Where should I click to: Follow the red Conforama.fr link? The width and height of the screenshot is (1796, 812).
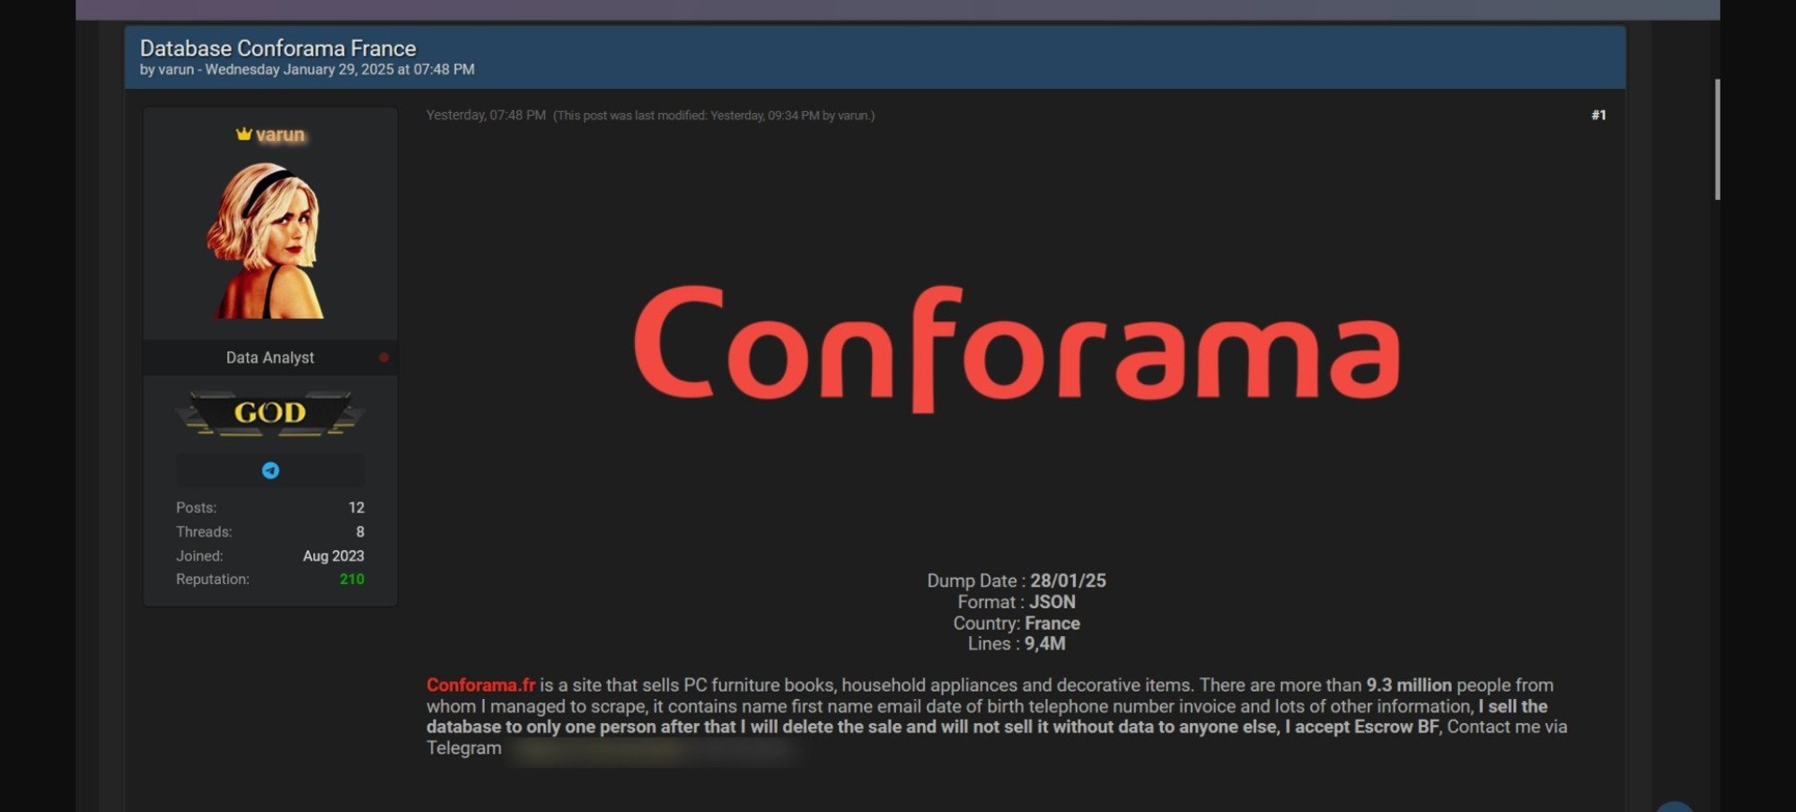480,685
